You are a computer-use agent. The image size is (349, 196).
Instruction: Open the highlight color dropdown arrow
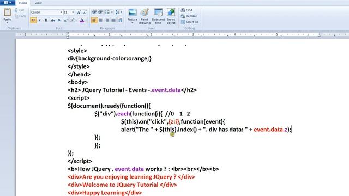[77, 20]
